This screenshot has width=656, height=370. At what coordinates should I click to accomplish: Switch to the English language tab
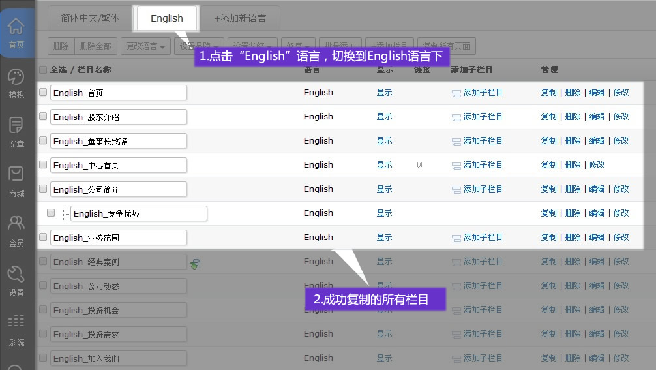click(167, 18)
